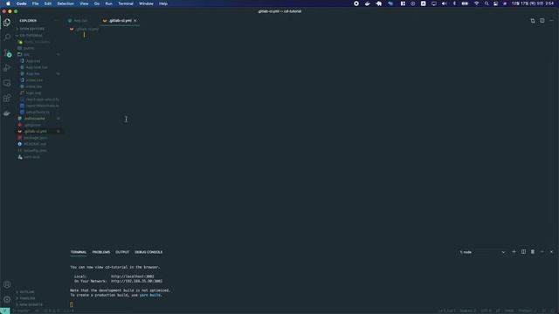The height and width of the screenshot is (314, 559).
Task: Open the Run and Debug view
Action: [7, 68]
